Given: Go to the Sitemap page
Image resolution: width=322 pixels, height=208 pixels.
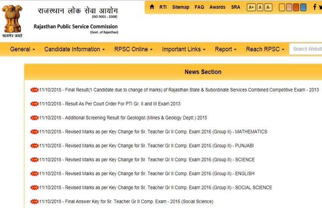Looking at the screenshot, I should [181, 7].
